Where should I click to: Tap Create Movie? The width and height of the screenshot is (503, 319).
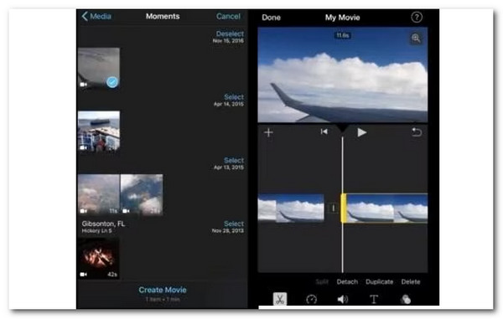pos(163,290)
